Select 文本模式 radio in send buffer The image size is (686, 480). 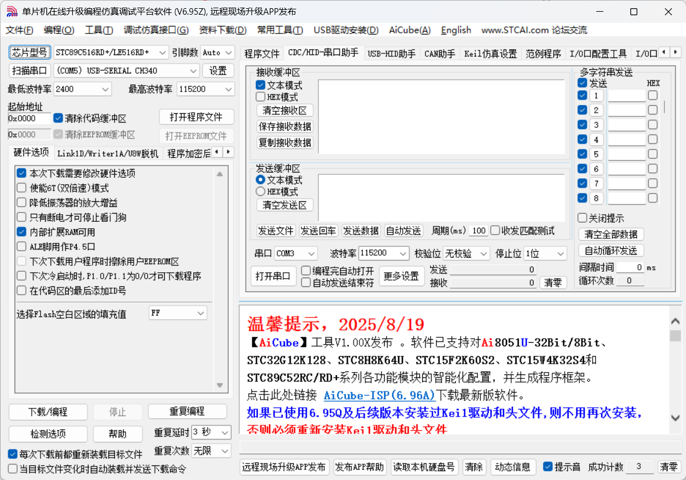pos(260,180)
